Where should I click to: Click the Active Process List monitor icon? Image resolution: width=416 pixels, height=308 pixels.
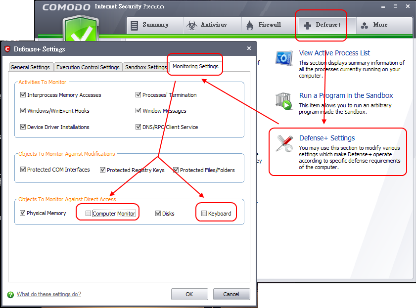pos(284,58)
